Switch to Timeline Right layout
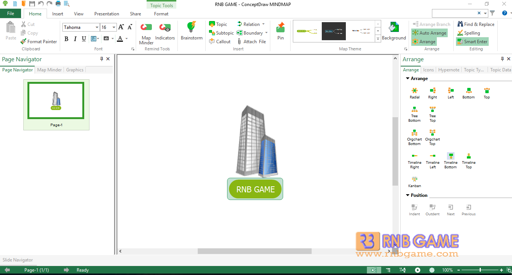This screenshot has height=275, width=512. pyautogui.click(x=415, y=161)
